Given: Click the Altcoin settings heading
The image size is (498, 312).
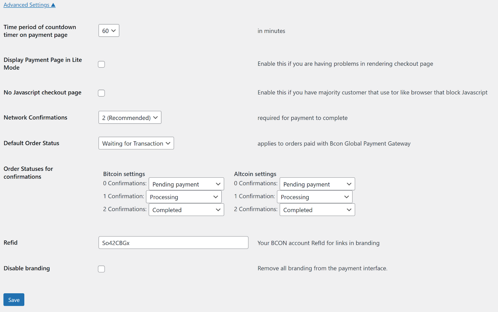Looking at the screenshot, I should pyautogui.click(x=255, y=174).
